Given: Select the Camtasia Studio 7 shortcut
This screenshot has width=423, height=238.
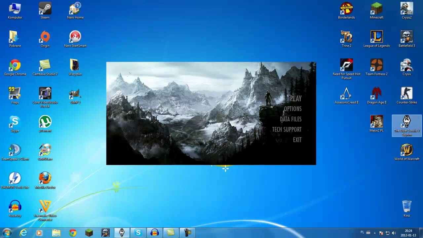Looking at the screenshot, I should pos(45,68).
